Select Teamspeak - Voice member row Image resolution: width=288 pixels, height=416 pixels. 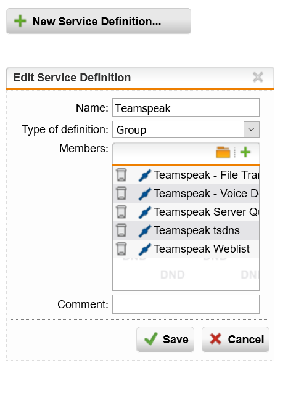coord(186,194)
